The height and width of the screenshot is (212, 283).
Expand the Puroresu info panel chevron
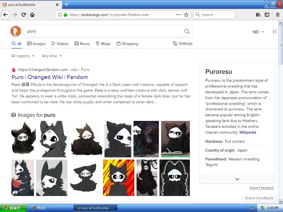(x=237, y=179)
